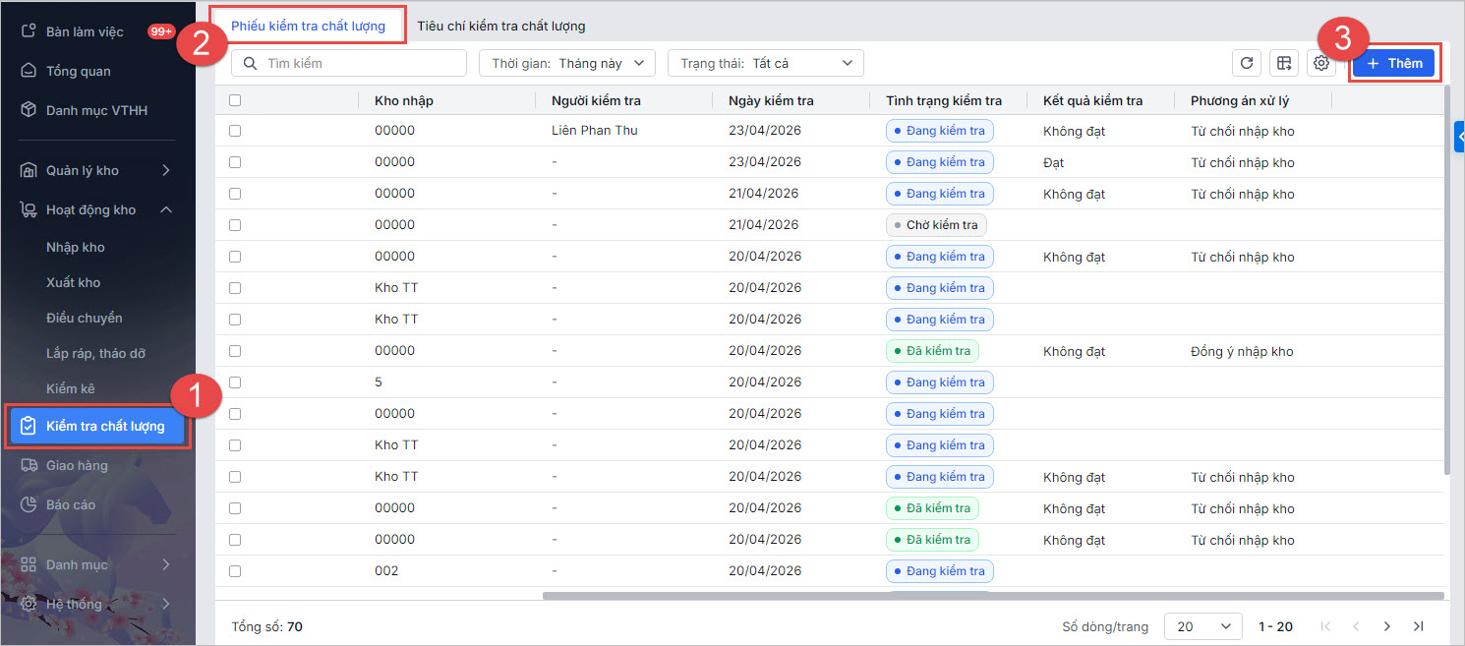Open the settings gear icon beside Thêm
Viewport: 1465px width, 646px height.
coord(1321,63)
